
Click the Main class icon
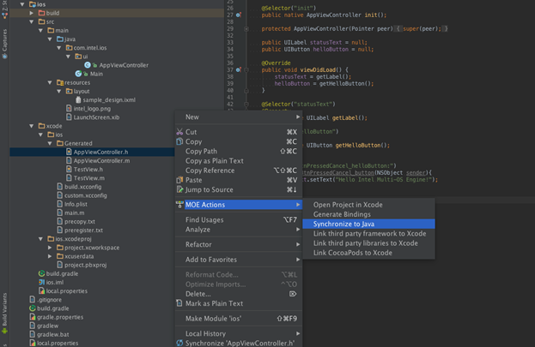pos(78,74)
